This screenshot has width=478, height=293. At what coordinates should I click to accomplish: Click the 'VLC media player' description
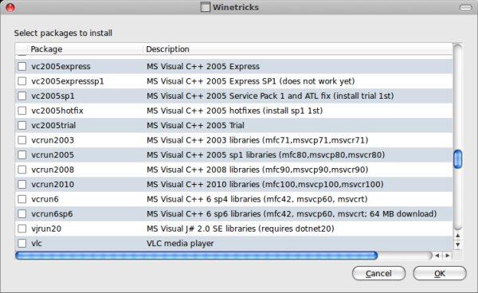[180, 244]
